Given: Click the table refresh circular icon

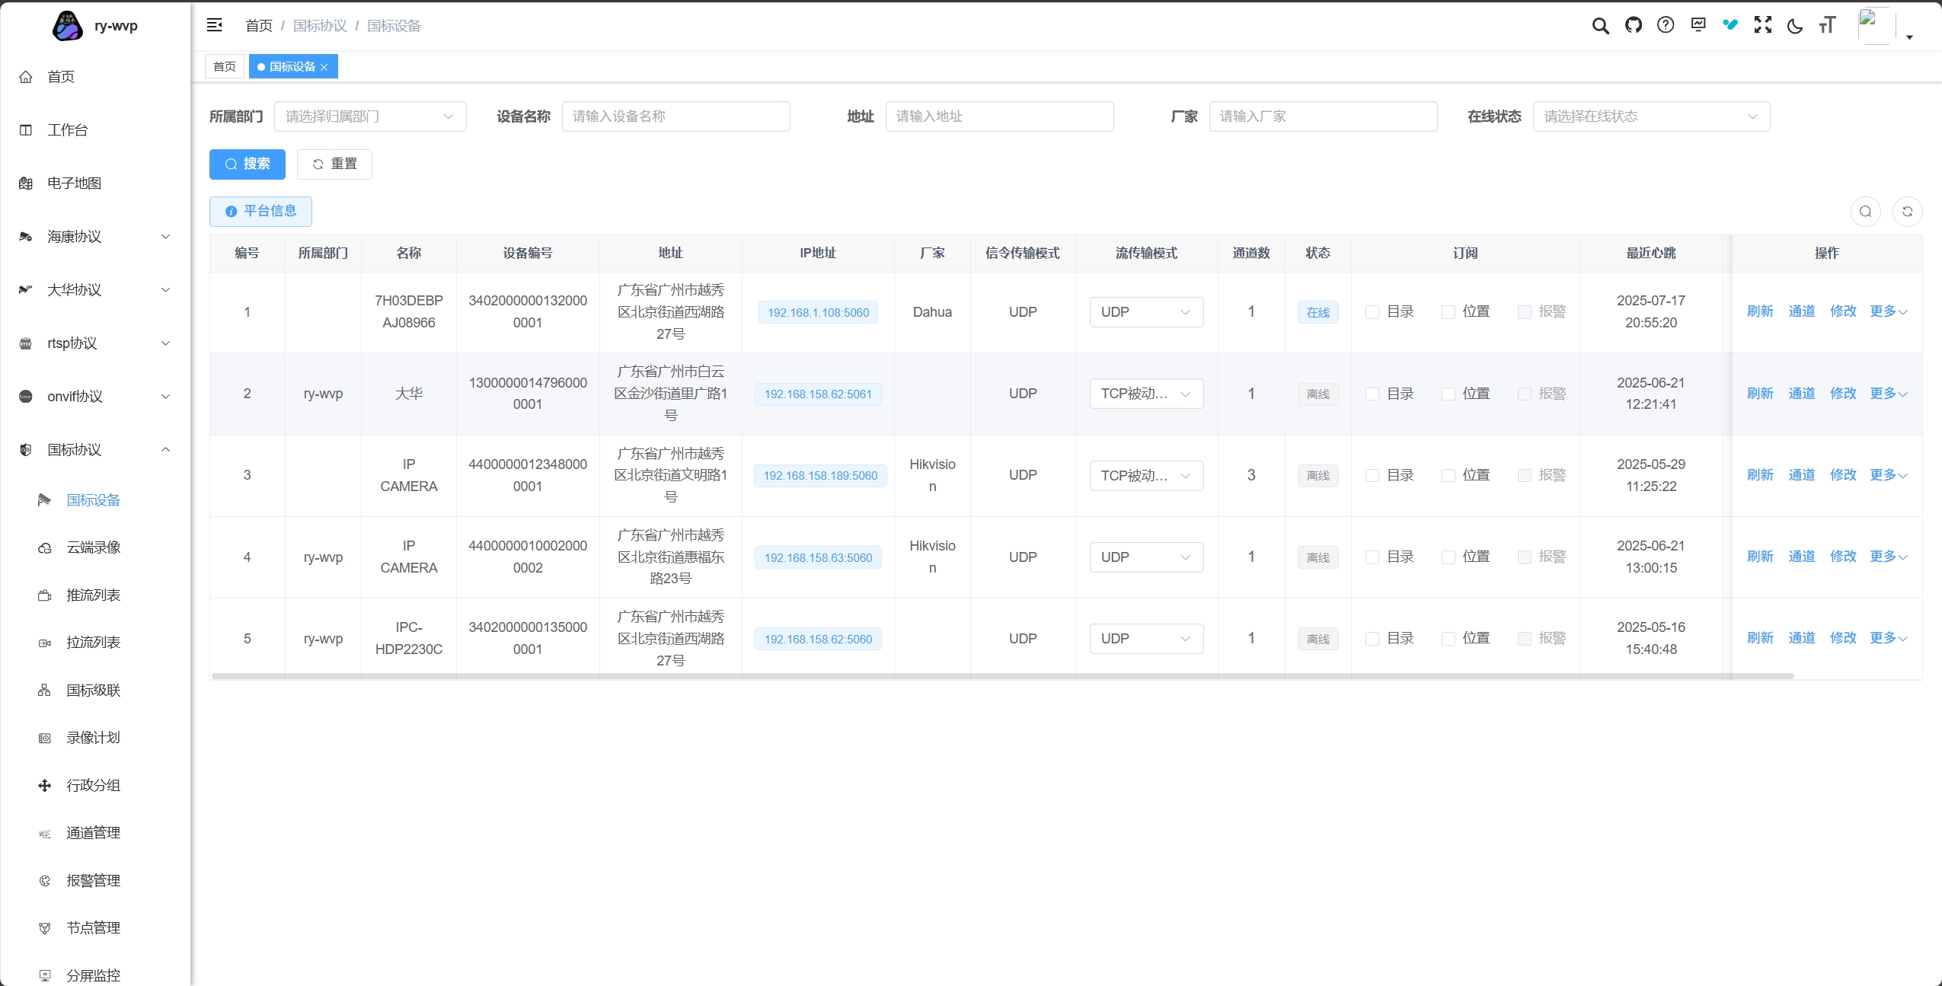Looking at the screenshot, I should [x=1907, y=212].
